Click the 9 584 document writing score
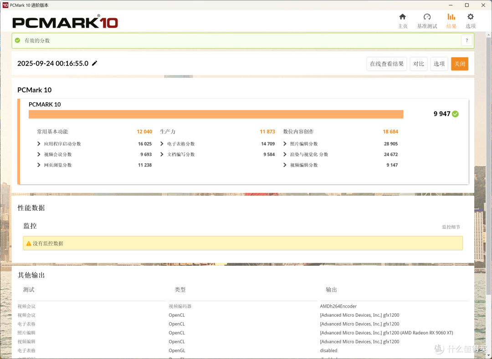This screenshot has width=492, height=359. click(269, 154)
